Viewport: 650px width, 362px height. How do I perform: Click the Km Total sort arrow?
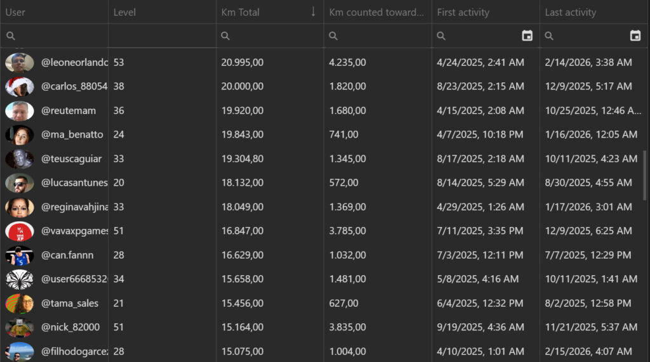tap(313, 12)
